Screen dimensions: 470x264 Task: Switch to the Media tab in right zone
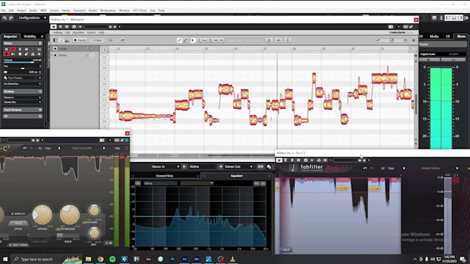[x=434, y=36]
